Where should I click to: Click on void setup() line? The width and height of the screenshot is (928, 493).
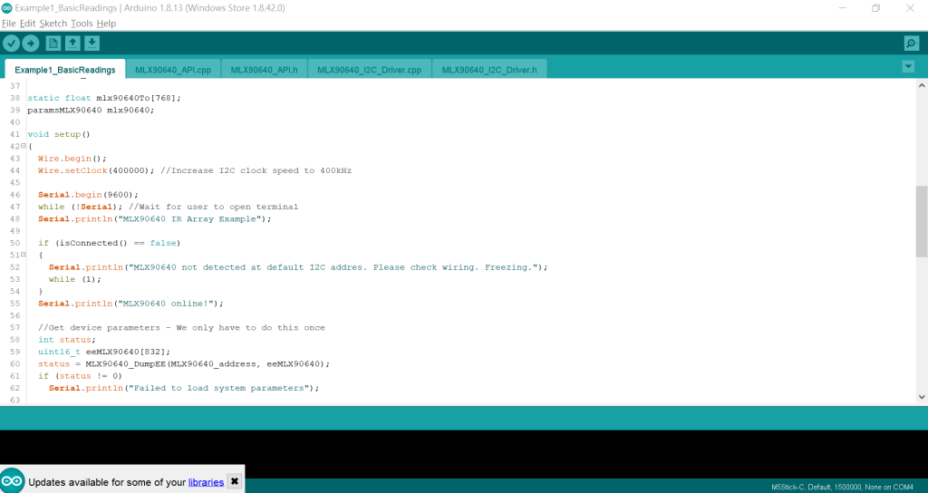pos(59,134)
